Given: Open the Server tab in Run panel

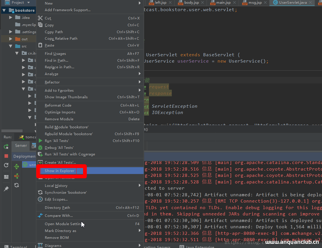Looking at the screenshot, I should [21, 145].
